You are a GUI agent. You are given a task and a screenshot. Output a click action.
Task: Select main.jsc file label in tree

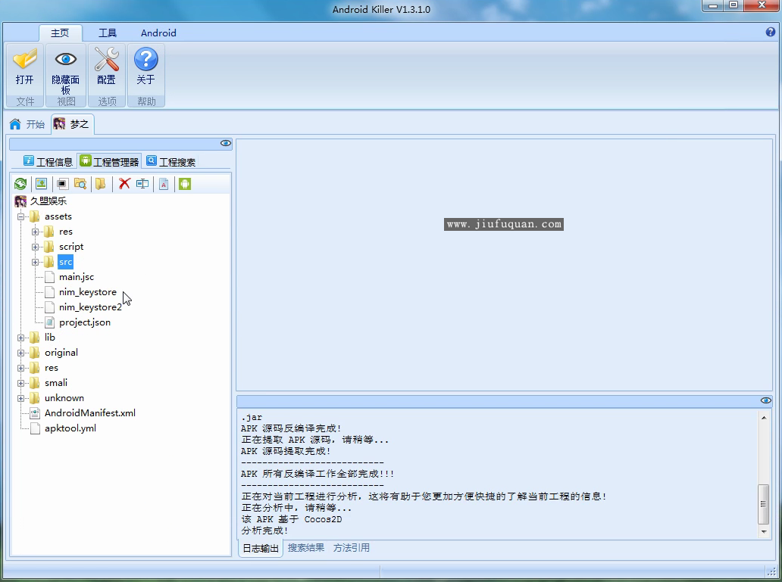[77, 277]
